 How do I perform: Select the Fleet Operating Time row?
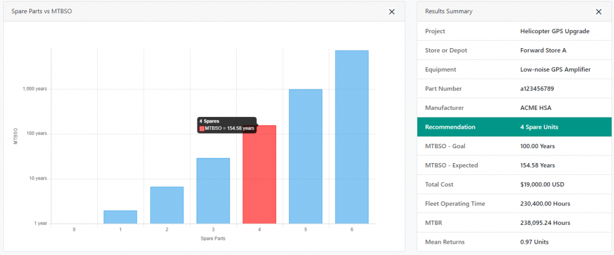pos(514,203)
